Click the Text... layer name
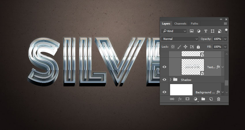245x130 pixels. (x=211, y=67)
